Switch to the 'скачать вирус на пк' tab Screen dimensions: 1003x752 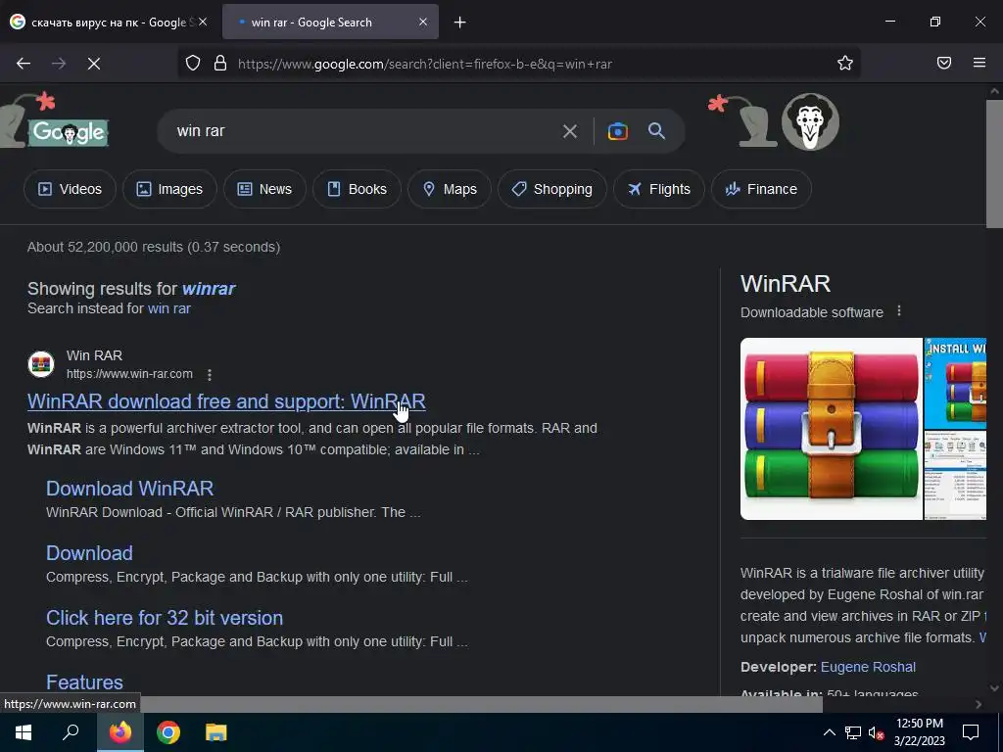(x=109, y=23)
